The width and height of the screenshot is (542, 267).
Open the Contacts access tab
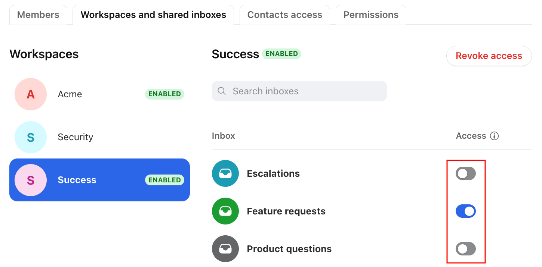click(284, 15)
